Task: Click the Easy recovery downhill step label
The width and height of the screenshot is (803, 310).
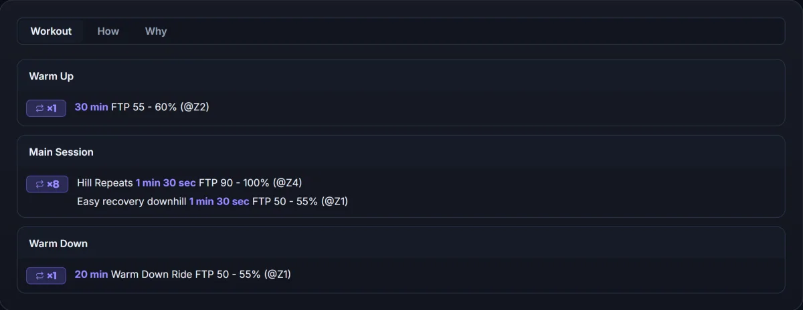Action: [132, 201]
